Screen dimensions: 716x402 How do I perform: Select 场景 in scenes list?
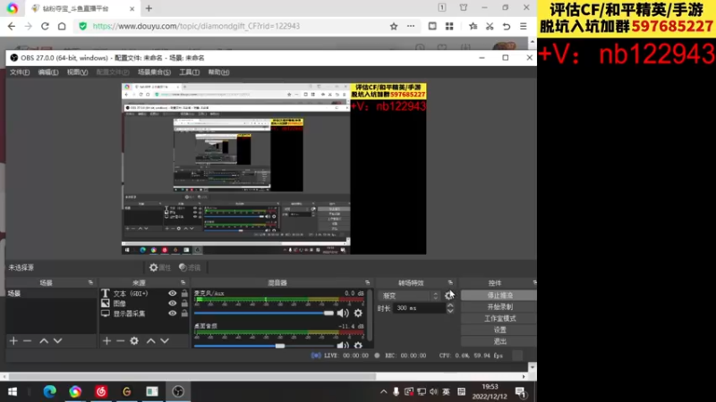(x=52, y=294)
